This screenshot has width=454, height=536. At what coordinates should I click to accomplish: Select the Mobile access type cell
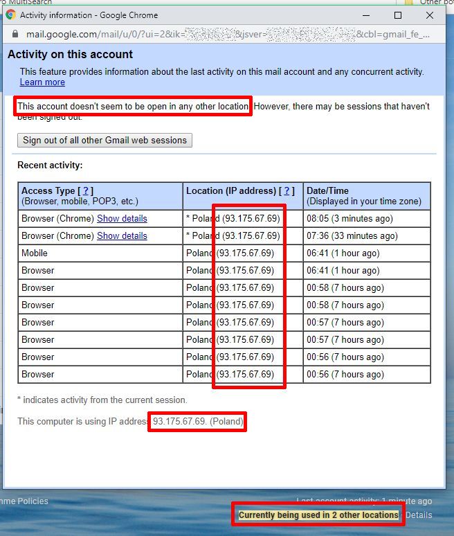coord(100,253)
